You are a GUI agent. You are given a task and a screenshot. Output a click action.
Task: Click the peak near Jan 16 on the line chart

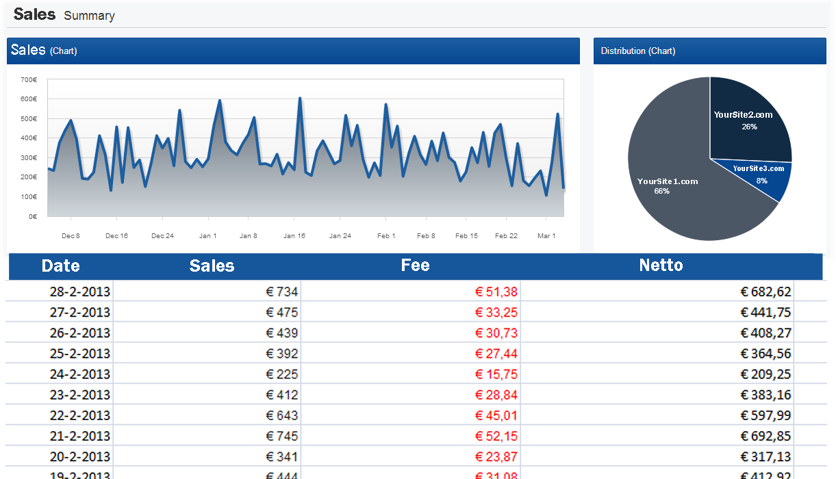pos(300,97)
